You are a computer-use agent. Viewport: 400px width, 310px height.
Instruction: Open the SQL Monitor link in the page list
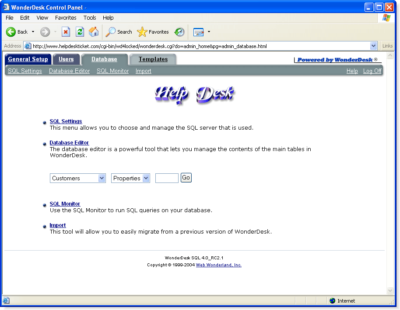tap(65, 203)
